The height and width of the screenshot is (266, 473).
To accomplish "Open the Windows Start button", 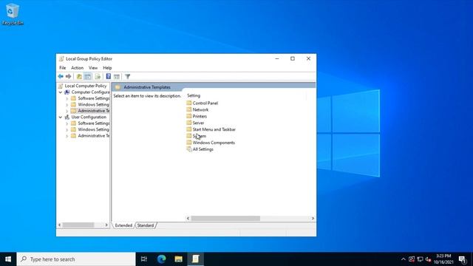I will pos(8,259).
